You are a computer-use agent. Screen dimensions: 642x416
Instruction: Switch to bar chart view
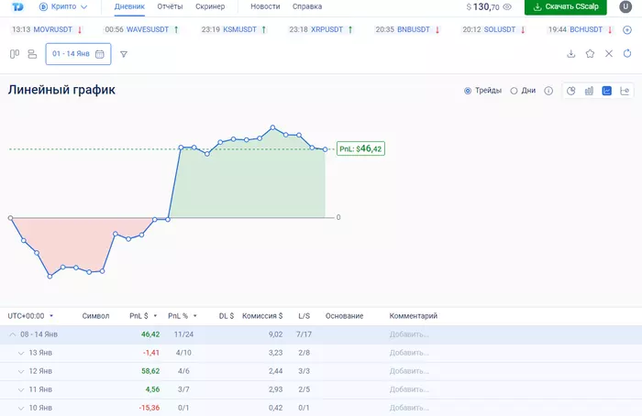589,91
